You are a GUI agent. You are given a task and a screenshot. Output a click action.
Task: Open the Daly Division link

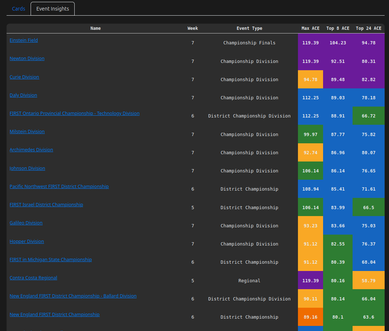pyautogui.click(x=23, y=95)
